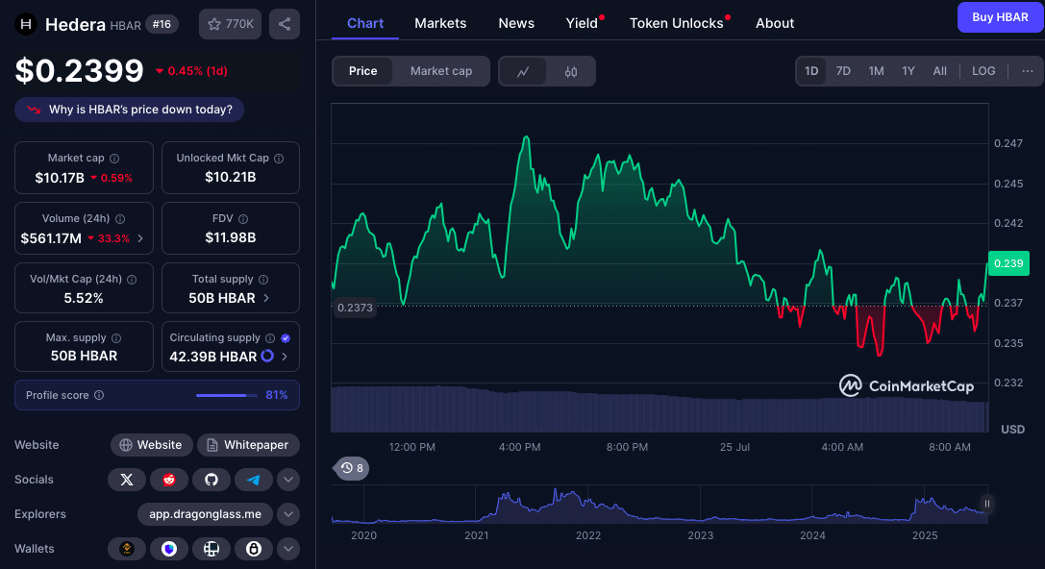Click the 0.2373 open price label
The height and width of the screenshot is (569, 1045).
[355, 308]
